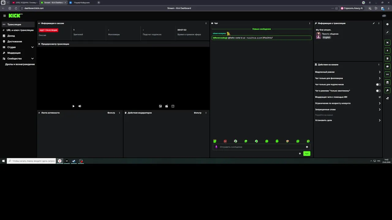Click the Kick logo
The width and height of the screenshot is (392, 220).
[x=15, y=16]
